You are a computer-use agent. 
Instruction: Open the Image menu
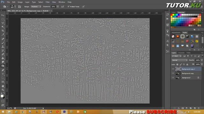point(20,2)
